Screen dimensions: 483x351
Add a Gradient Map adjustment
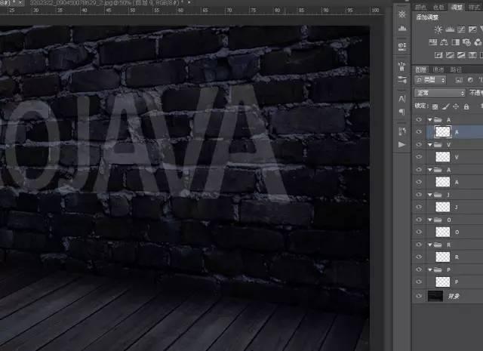coord(472,55)
